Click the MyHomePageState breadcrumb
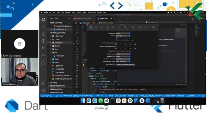 [x=104, y=23]
